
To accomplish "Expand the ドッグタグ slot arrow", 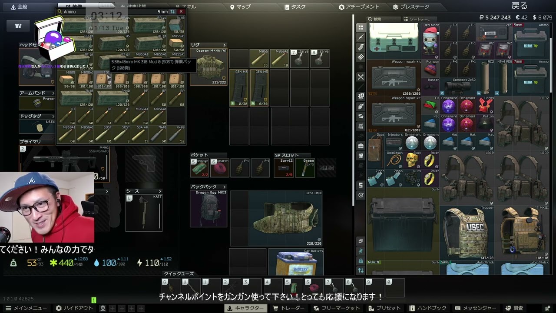I will pos(53,117).
